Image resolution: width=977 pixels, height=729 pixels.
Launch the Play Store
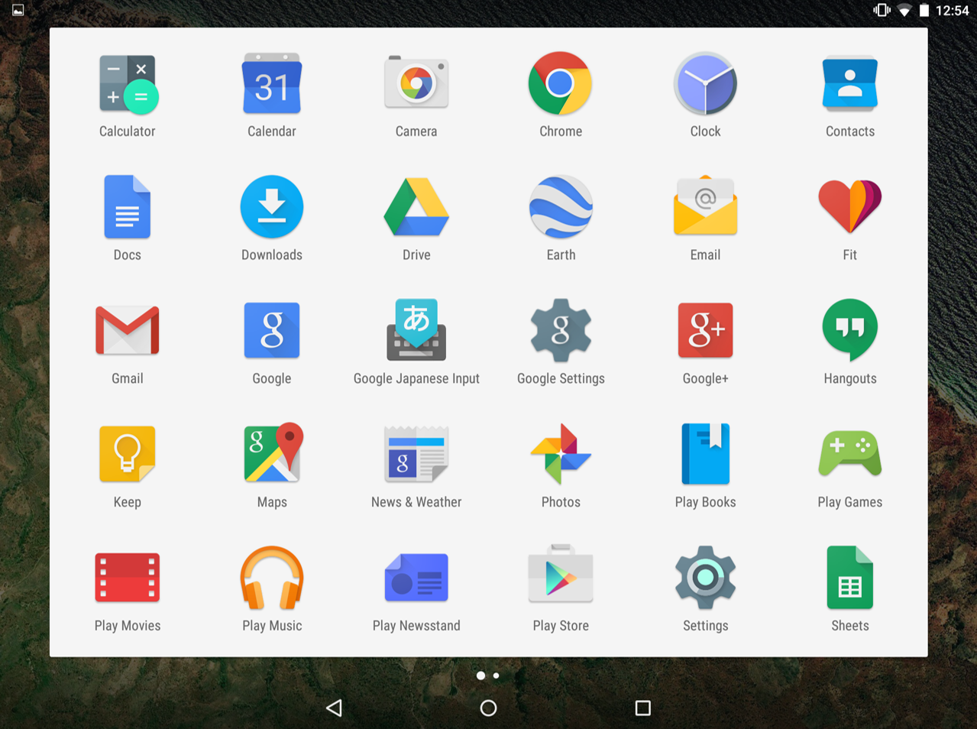tap(561, 575)
